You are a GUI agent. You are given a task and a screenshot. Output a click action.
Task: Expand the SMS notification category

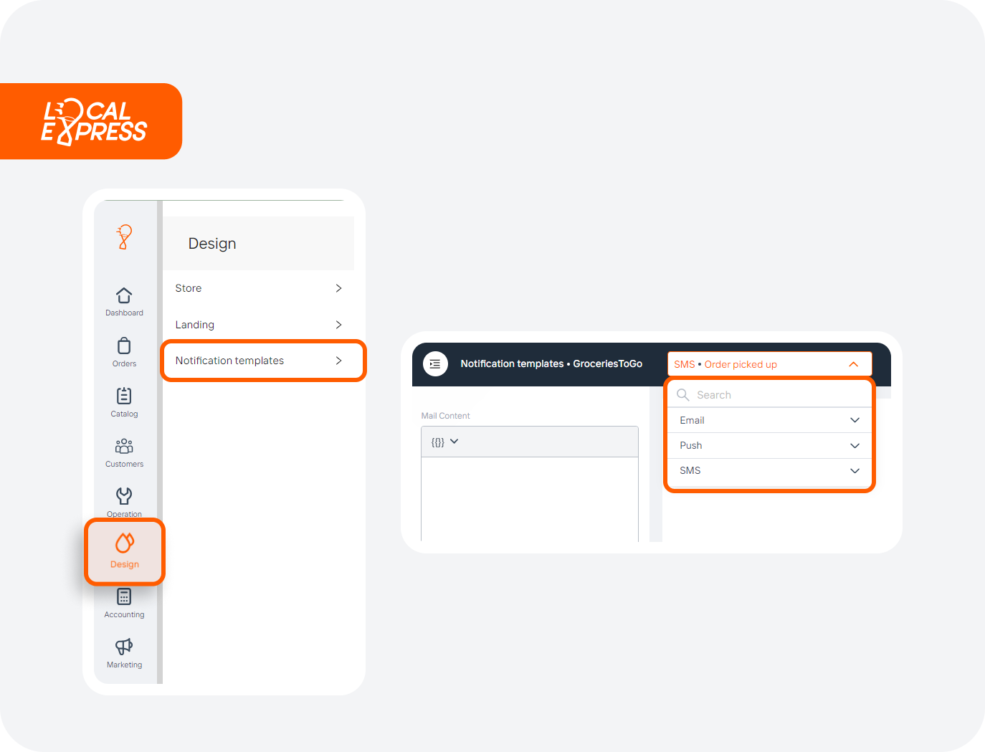pyautogui.click(x=769, y=470)
